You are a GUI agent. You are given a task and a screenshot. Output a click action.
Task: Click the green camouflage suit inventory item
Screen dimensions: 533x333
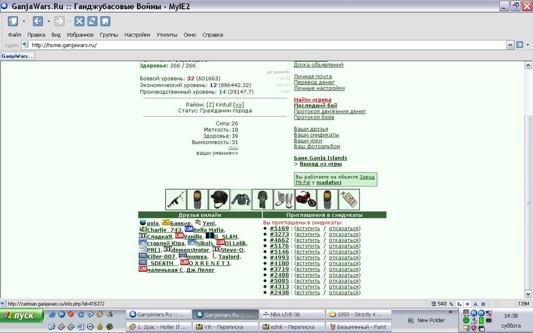coord(262,199)
